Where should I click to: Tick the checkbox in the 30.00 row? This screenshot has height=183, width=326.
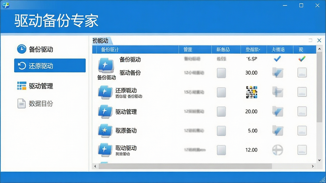(221, 73)
